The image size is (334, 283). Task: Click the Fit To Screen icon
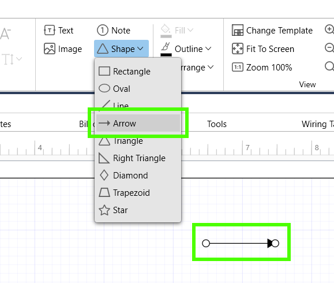(238, 49)
